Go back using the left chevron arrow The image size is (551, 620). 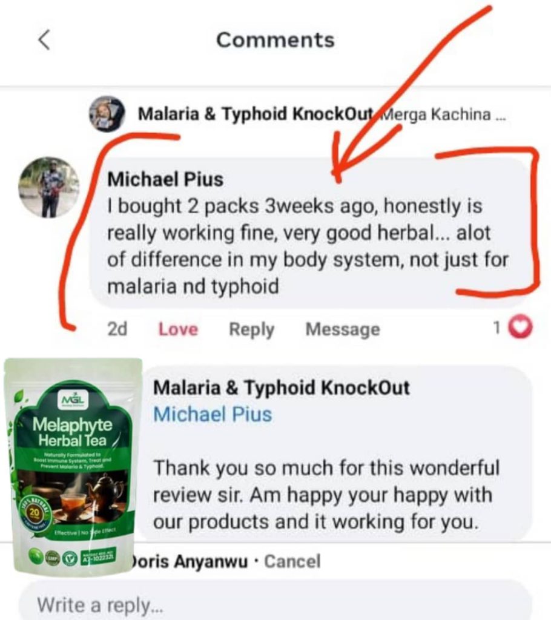[44, 40]
